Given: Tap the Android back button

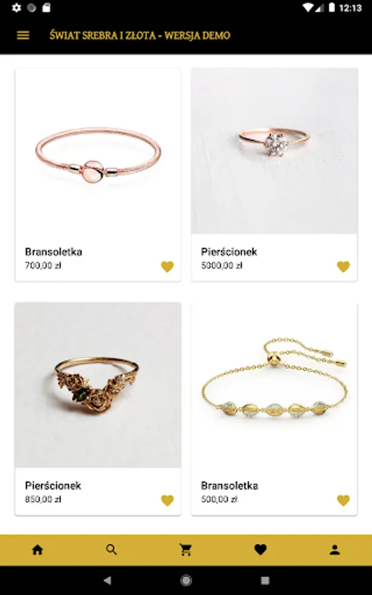Looking at the screenshot, I should (x=107, y=580).
